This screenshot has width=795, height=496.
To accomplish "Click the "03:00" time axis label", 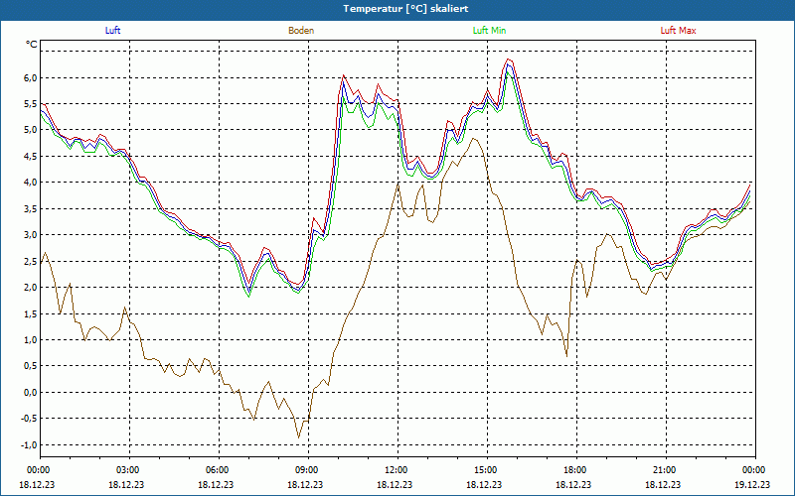I will click(x=130, y=470).
